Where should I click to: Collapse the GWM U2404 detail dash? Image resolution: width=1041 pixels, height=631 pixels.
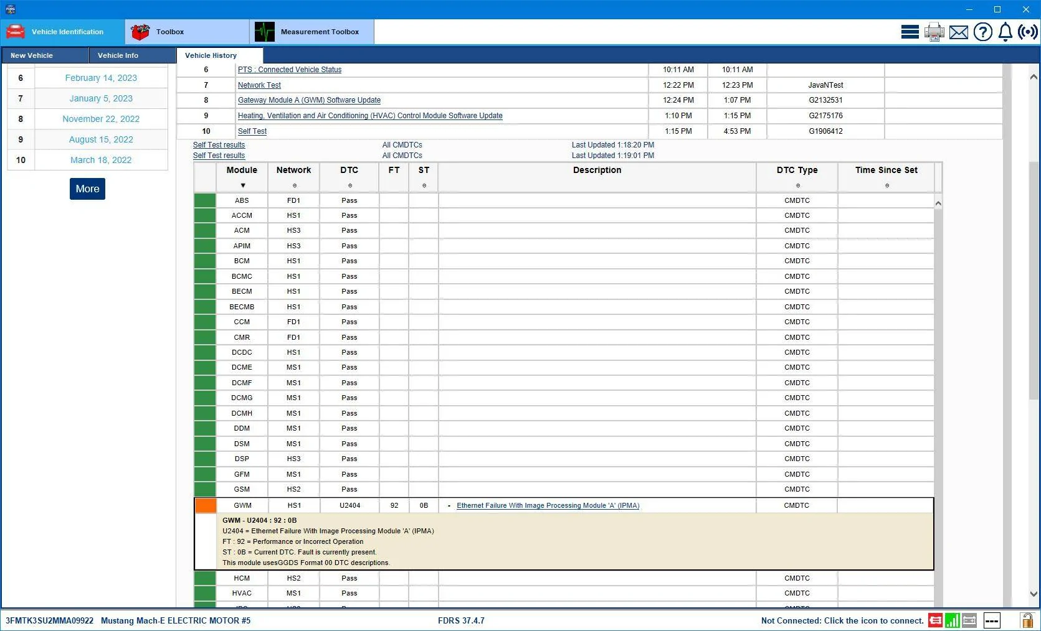click(x=449, y=506)
